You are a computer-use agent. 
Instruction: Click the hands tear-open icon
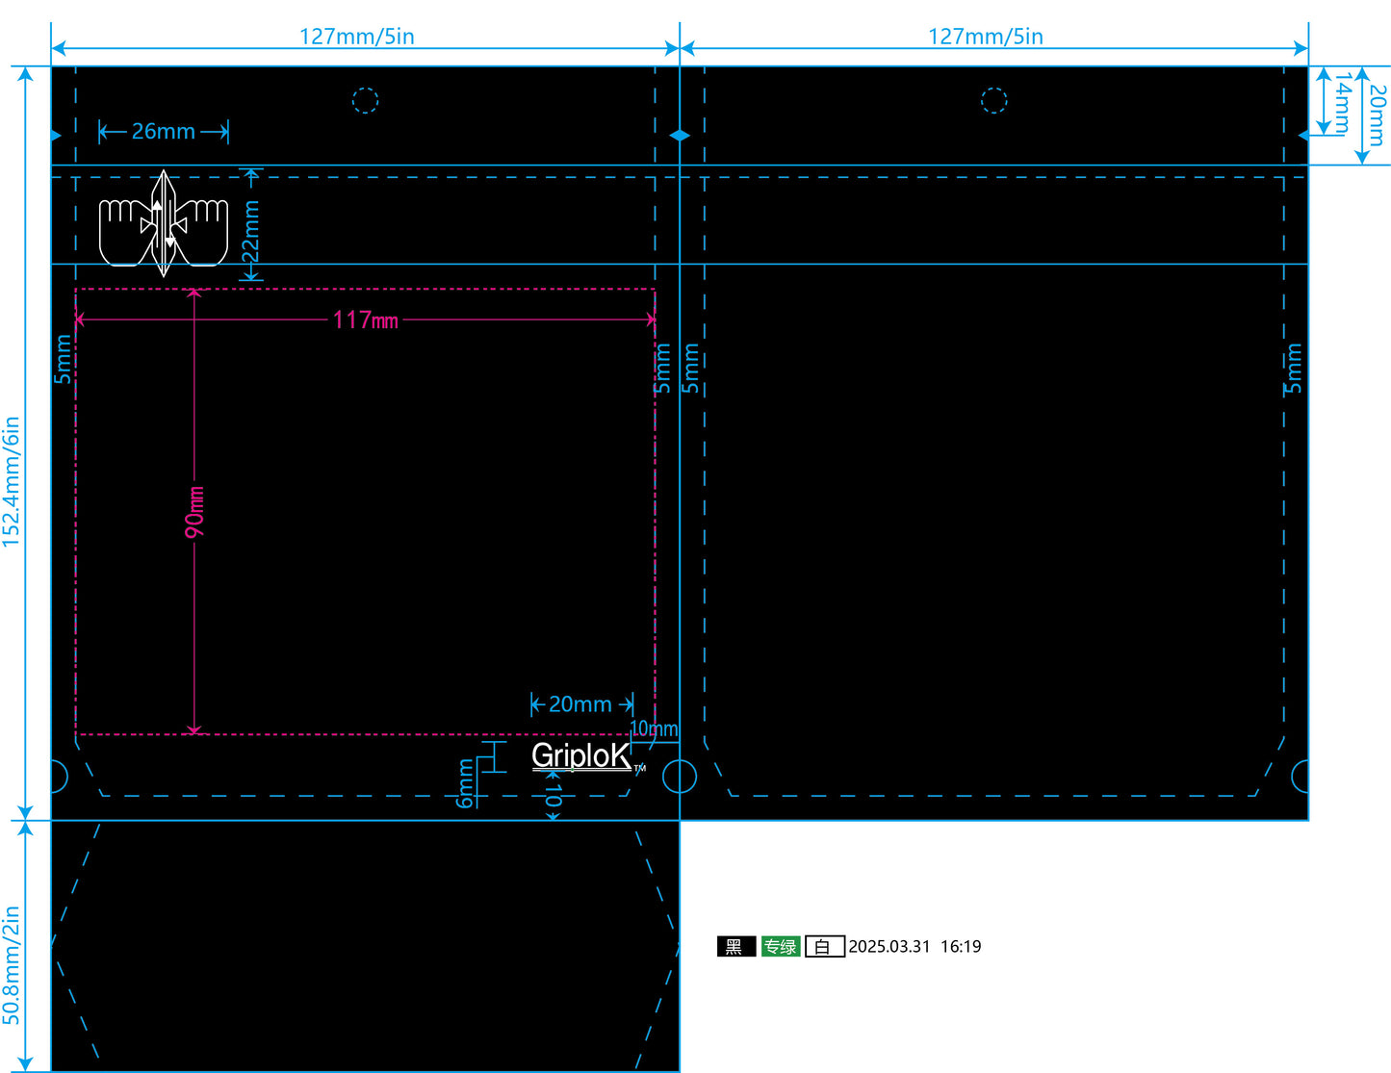point(164,223)
